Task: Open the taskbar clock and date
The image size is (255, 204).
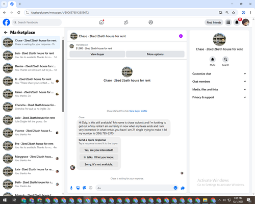Action: point(238,200)
